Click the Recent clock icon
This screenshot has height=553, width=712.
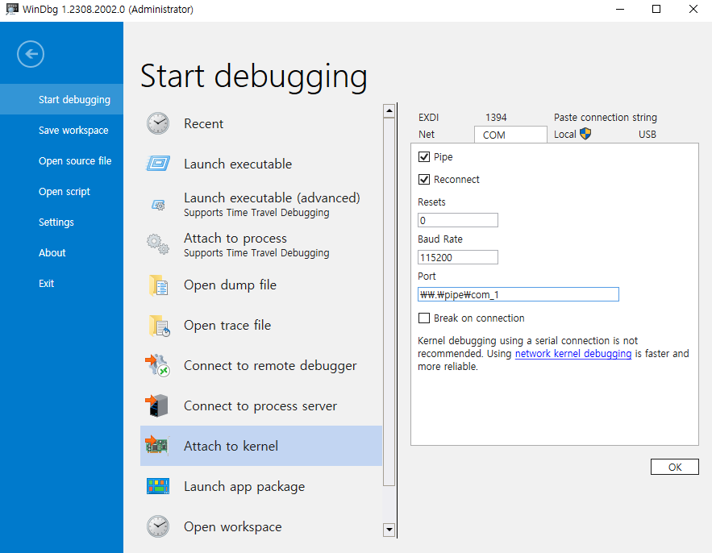click(x=158, y=123)
